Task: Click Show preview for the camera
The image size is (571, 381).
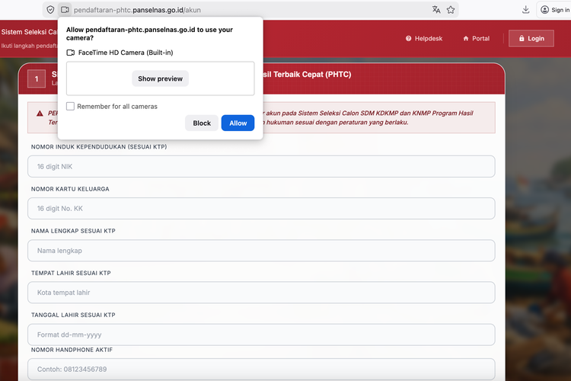Action: pyautogui.click(x=160, y=78)
